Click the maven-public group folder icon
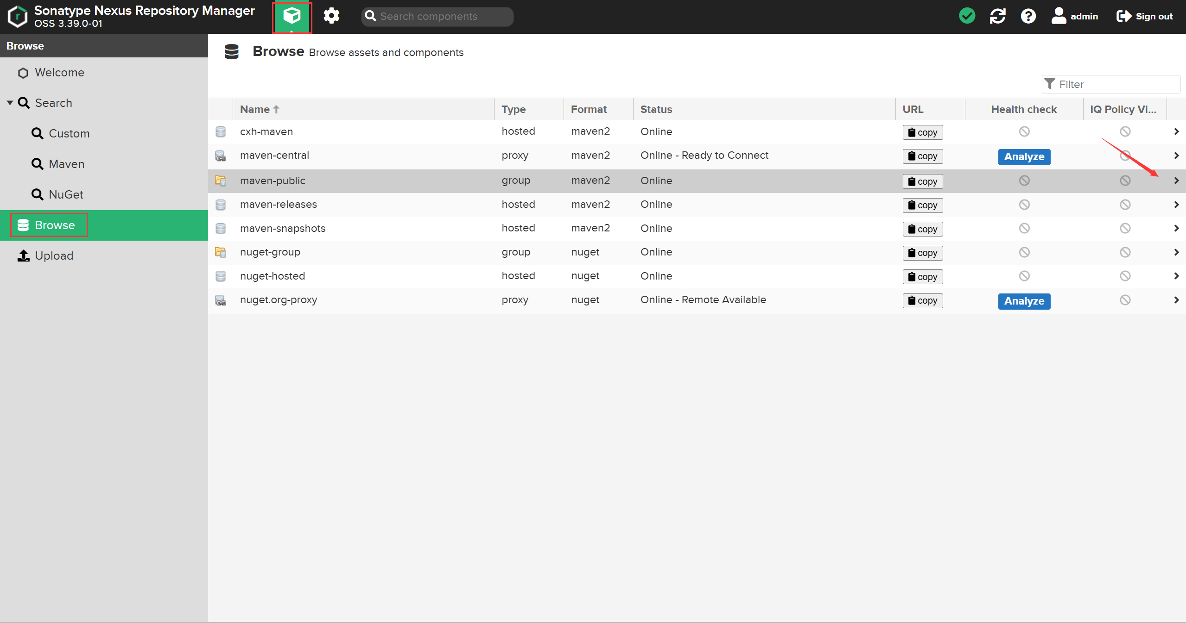This screenshot has width=1186, height=623. click(x=221, y=181)
